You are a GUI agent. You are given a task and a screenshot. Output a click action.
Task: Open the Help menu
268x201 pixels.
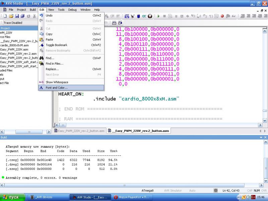point(97,10)
